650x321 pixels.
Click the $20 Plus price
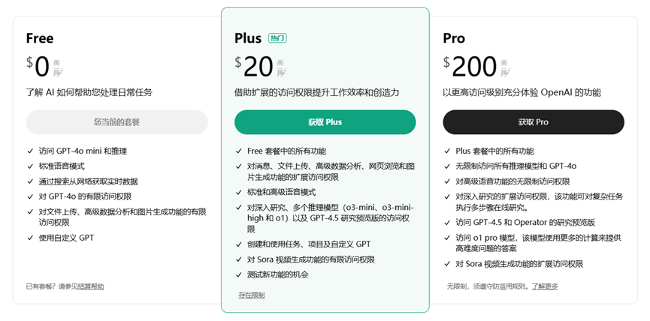254,67
